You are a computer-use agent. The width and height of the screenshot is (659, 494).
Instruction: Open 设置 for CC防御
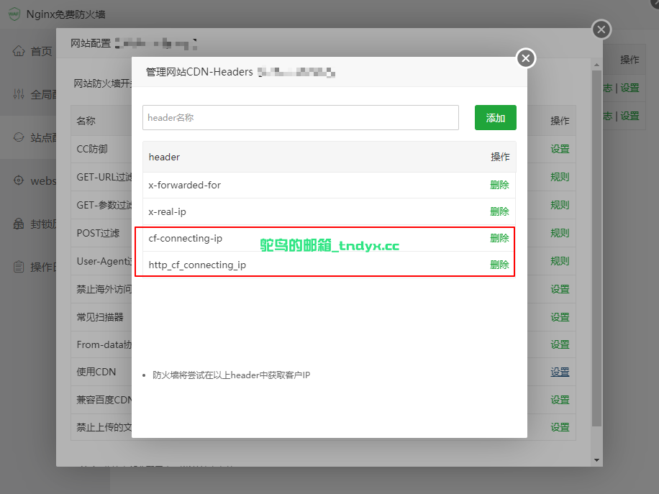560,150
